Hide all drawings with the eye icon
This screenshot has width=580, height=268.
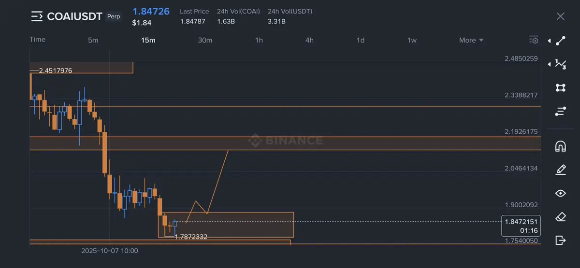tap(561, 193)
